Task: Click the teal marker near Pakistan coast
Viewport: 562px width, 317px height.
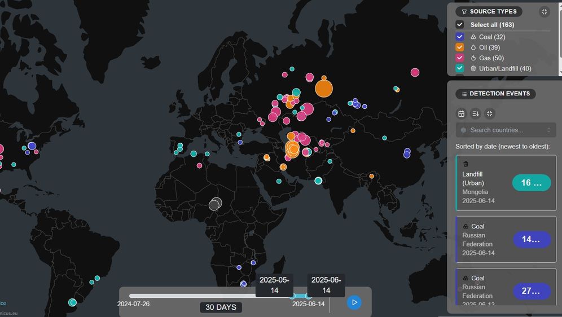Action: point(318,181)
